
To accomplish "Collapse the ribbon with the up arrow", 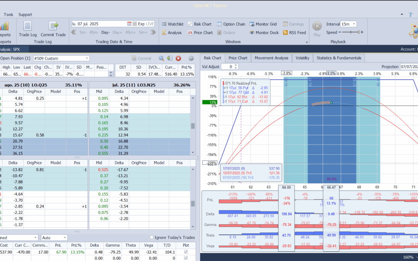I will click(x=402, y=14).
